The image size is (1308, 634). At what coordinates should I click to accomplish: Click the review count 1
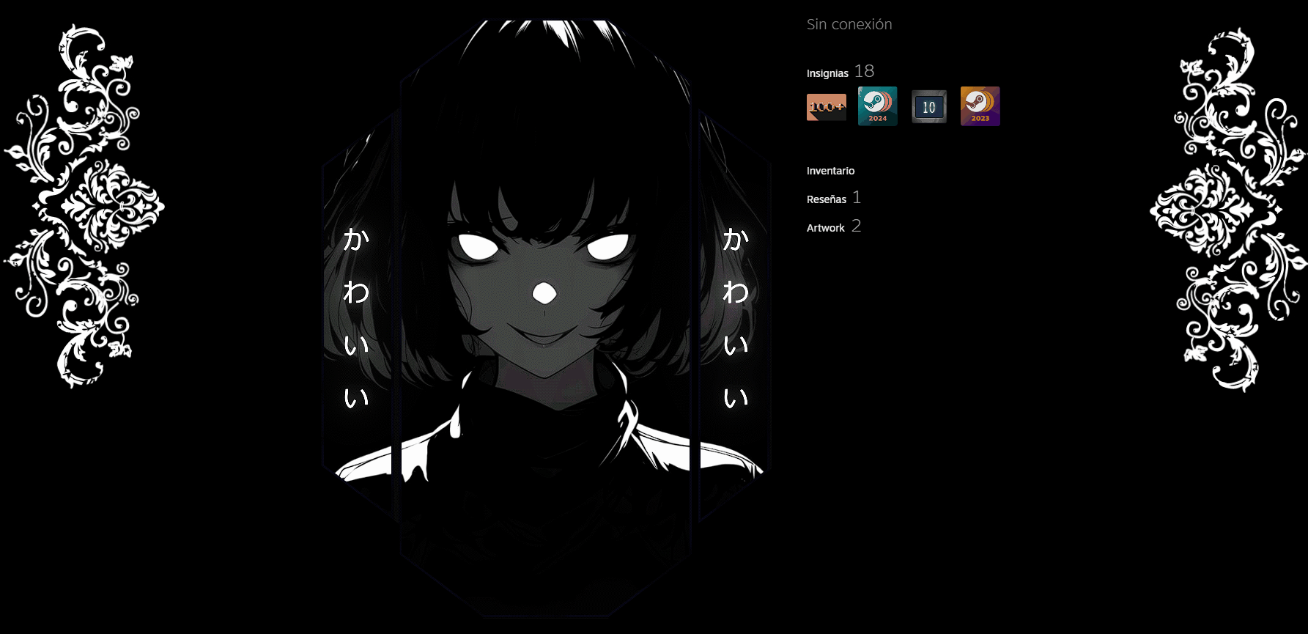857,197
